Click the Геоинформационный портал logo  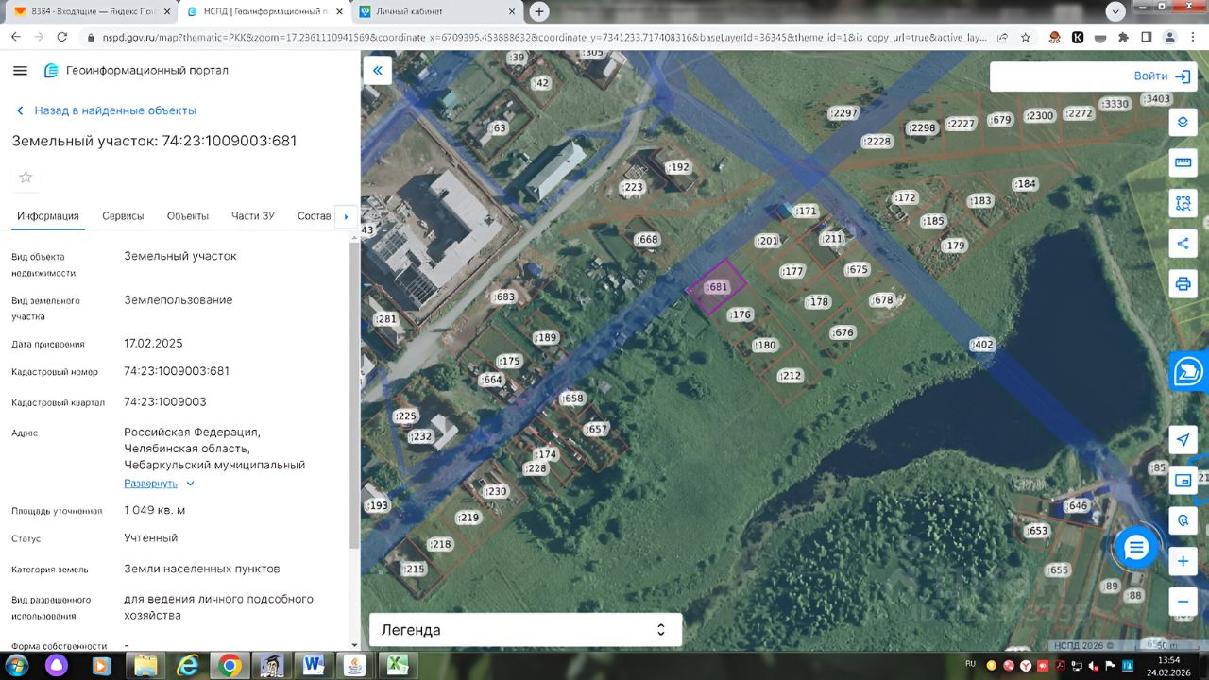pyautogui.click(x=136, y=71)
